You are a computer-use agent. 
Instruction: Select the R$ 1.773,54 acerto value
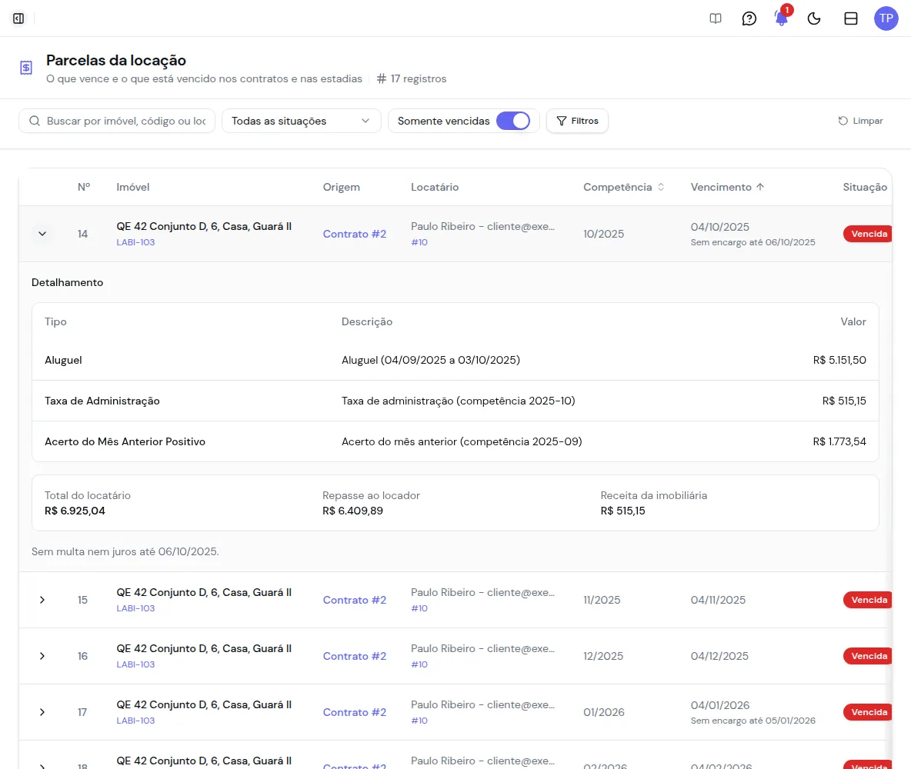(x=839, y=441)
